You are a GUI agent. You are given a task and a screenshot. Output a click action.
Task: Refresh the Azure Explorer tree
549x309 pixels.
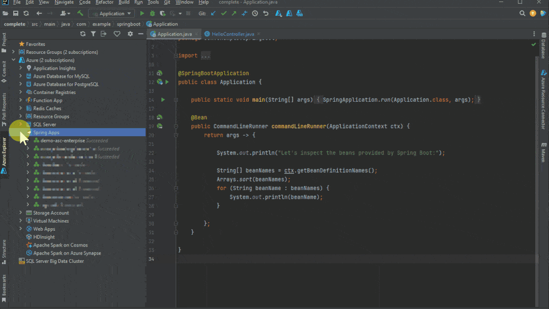(x=82, y=34)
